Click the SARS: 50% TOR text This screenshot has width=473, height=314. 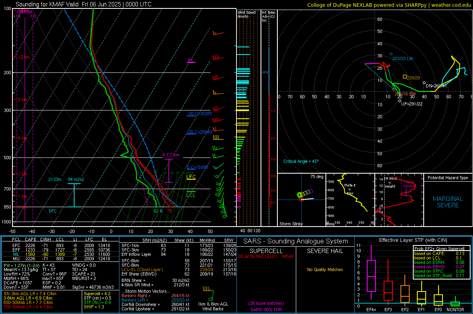266,310
